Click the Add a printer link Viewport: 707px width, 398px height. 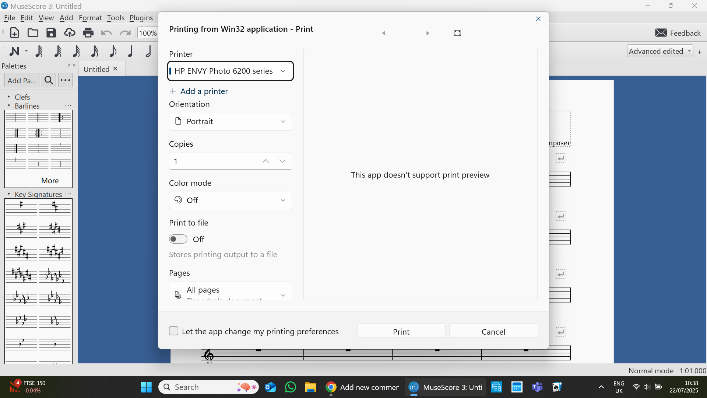click(x=198, y=91)
